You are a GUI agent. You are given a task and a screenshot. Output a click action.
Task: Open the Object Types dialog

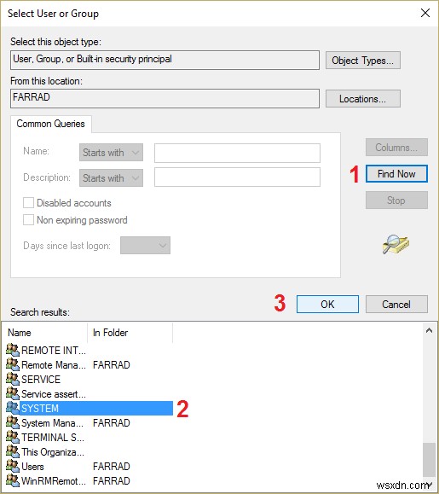point(363,61)
